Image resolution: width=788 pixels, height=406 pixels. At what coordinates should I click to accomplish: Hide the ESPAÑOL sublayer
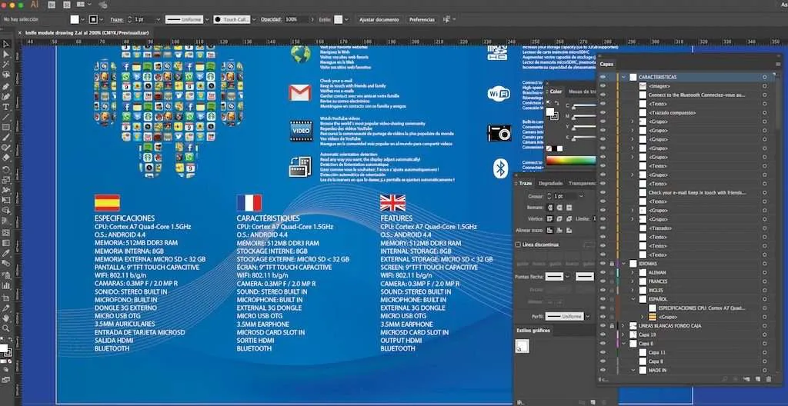tap(603, 299)
